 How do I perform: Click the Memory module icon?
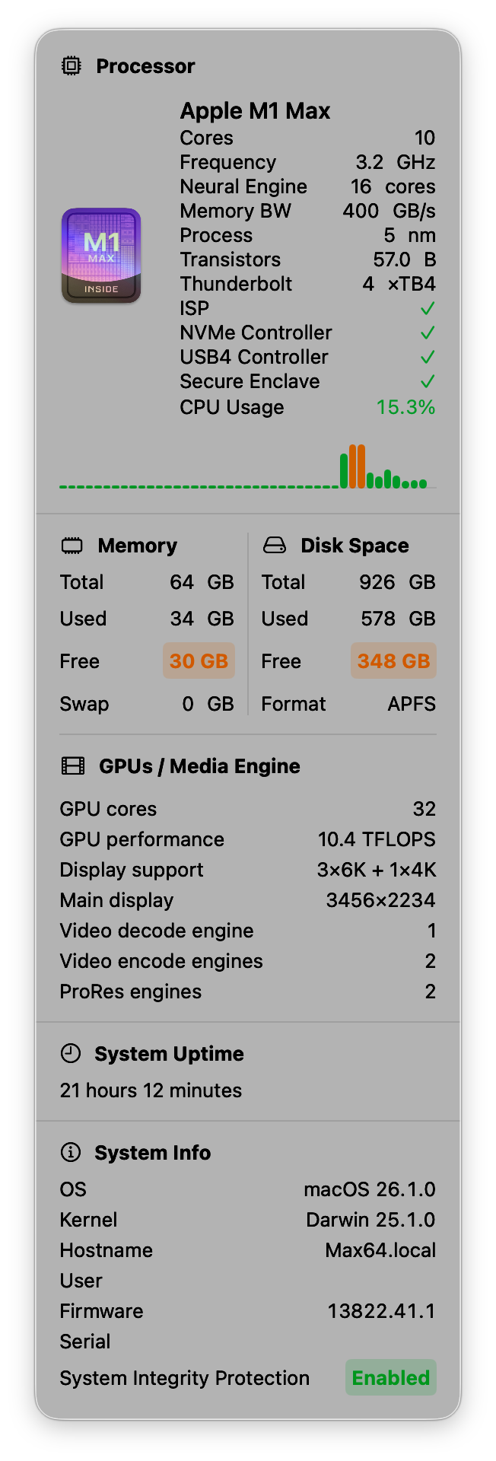[x=72, y=546]
